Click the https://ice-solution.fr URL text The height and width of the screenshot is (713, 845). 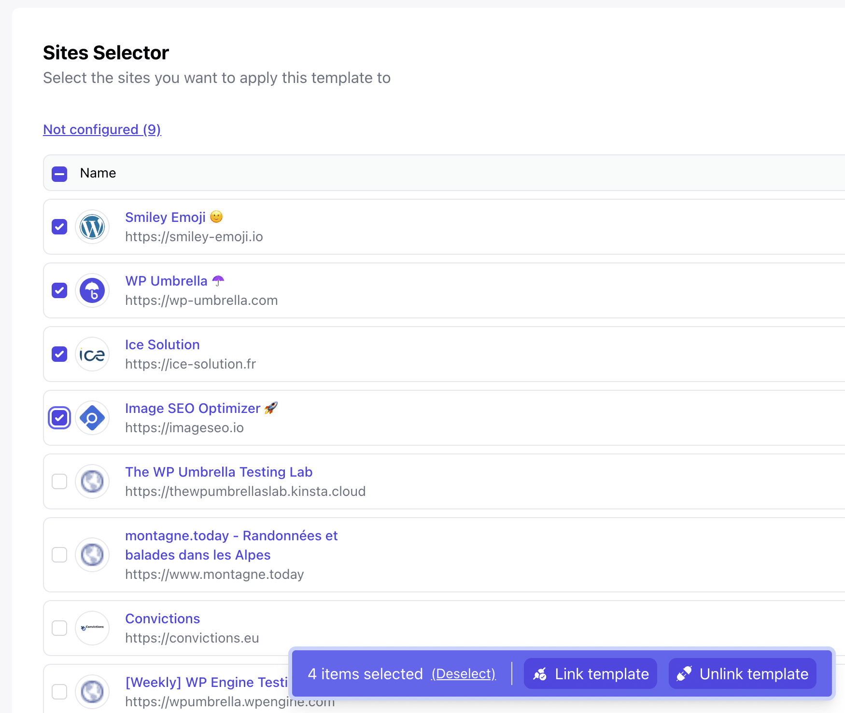190,364
